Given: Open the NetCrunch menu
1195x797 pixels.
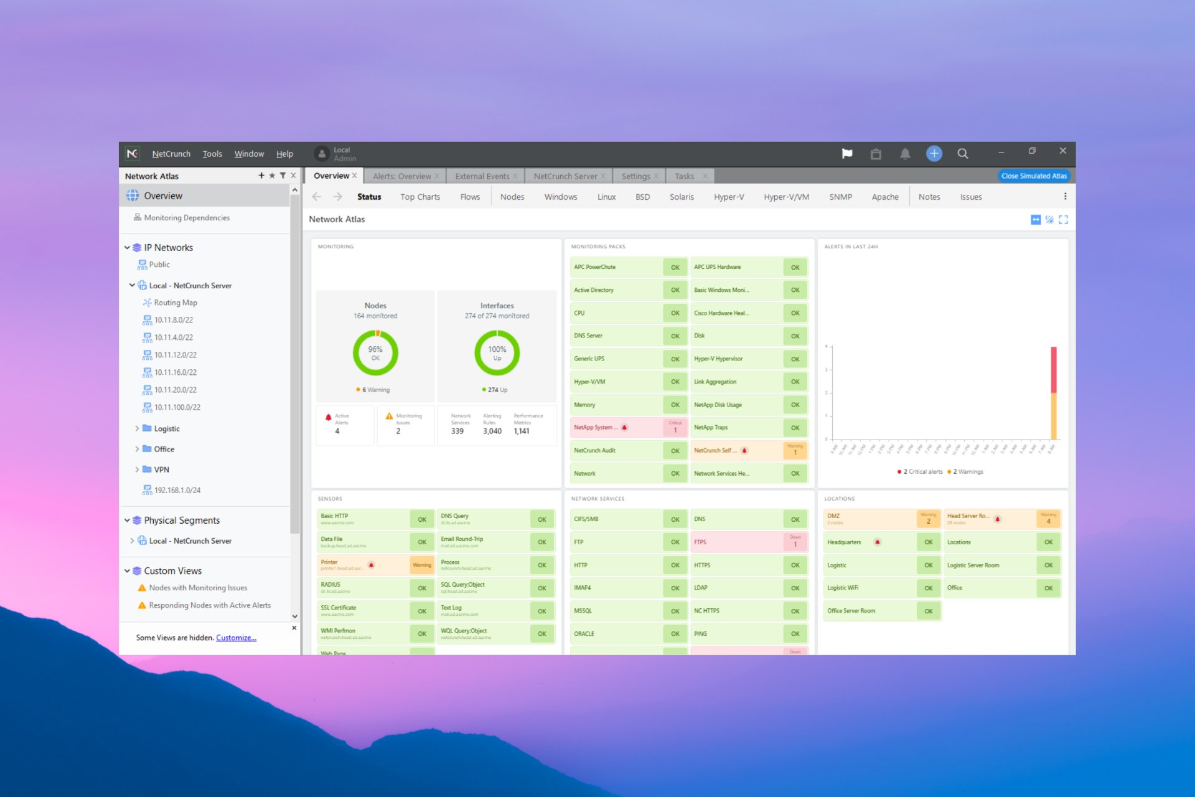Looking at the screenshot, I should 171,154.
